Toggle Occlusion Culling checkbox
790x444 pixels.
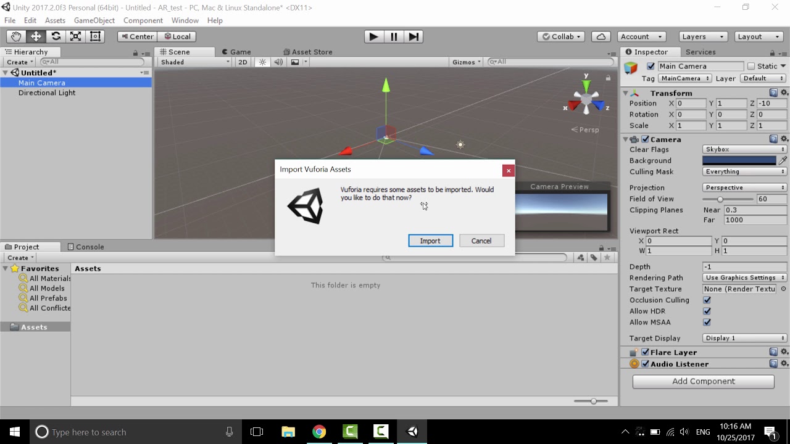point(707,300)
